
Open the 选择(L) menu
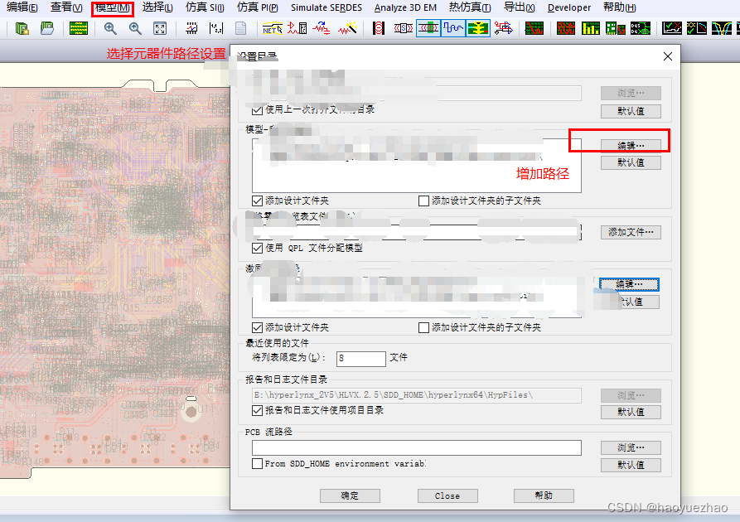pyautogui.click(x=157, y=7)
